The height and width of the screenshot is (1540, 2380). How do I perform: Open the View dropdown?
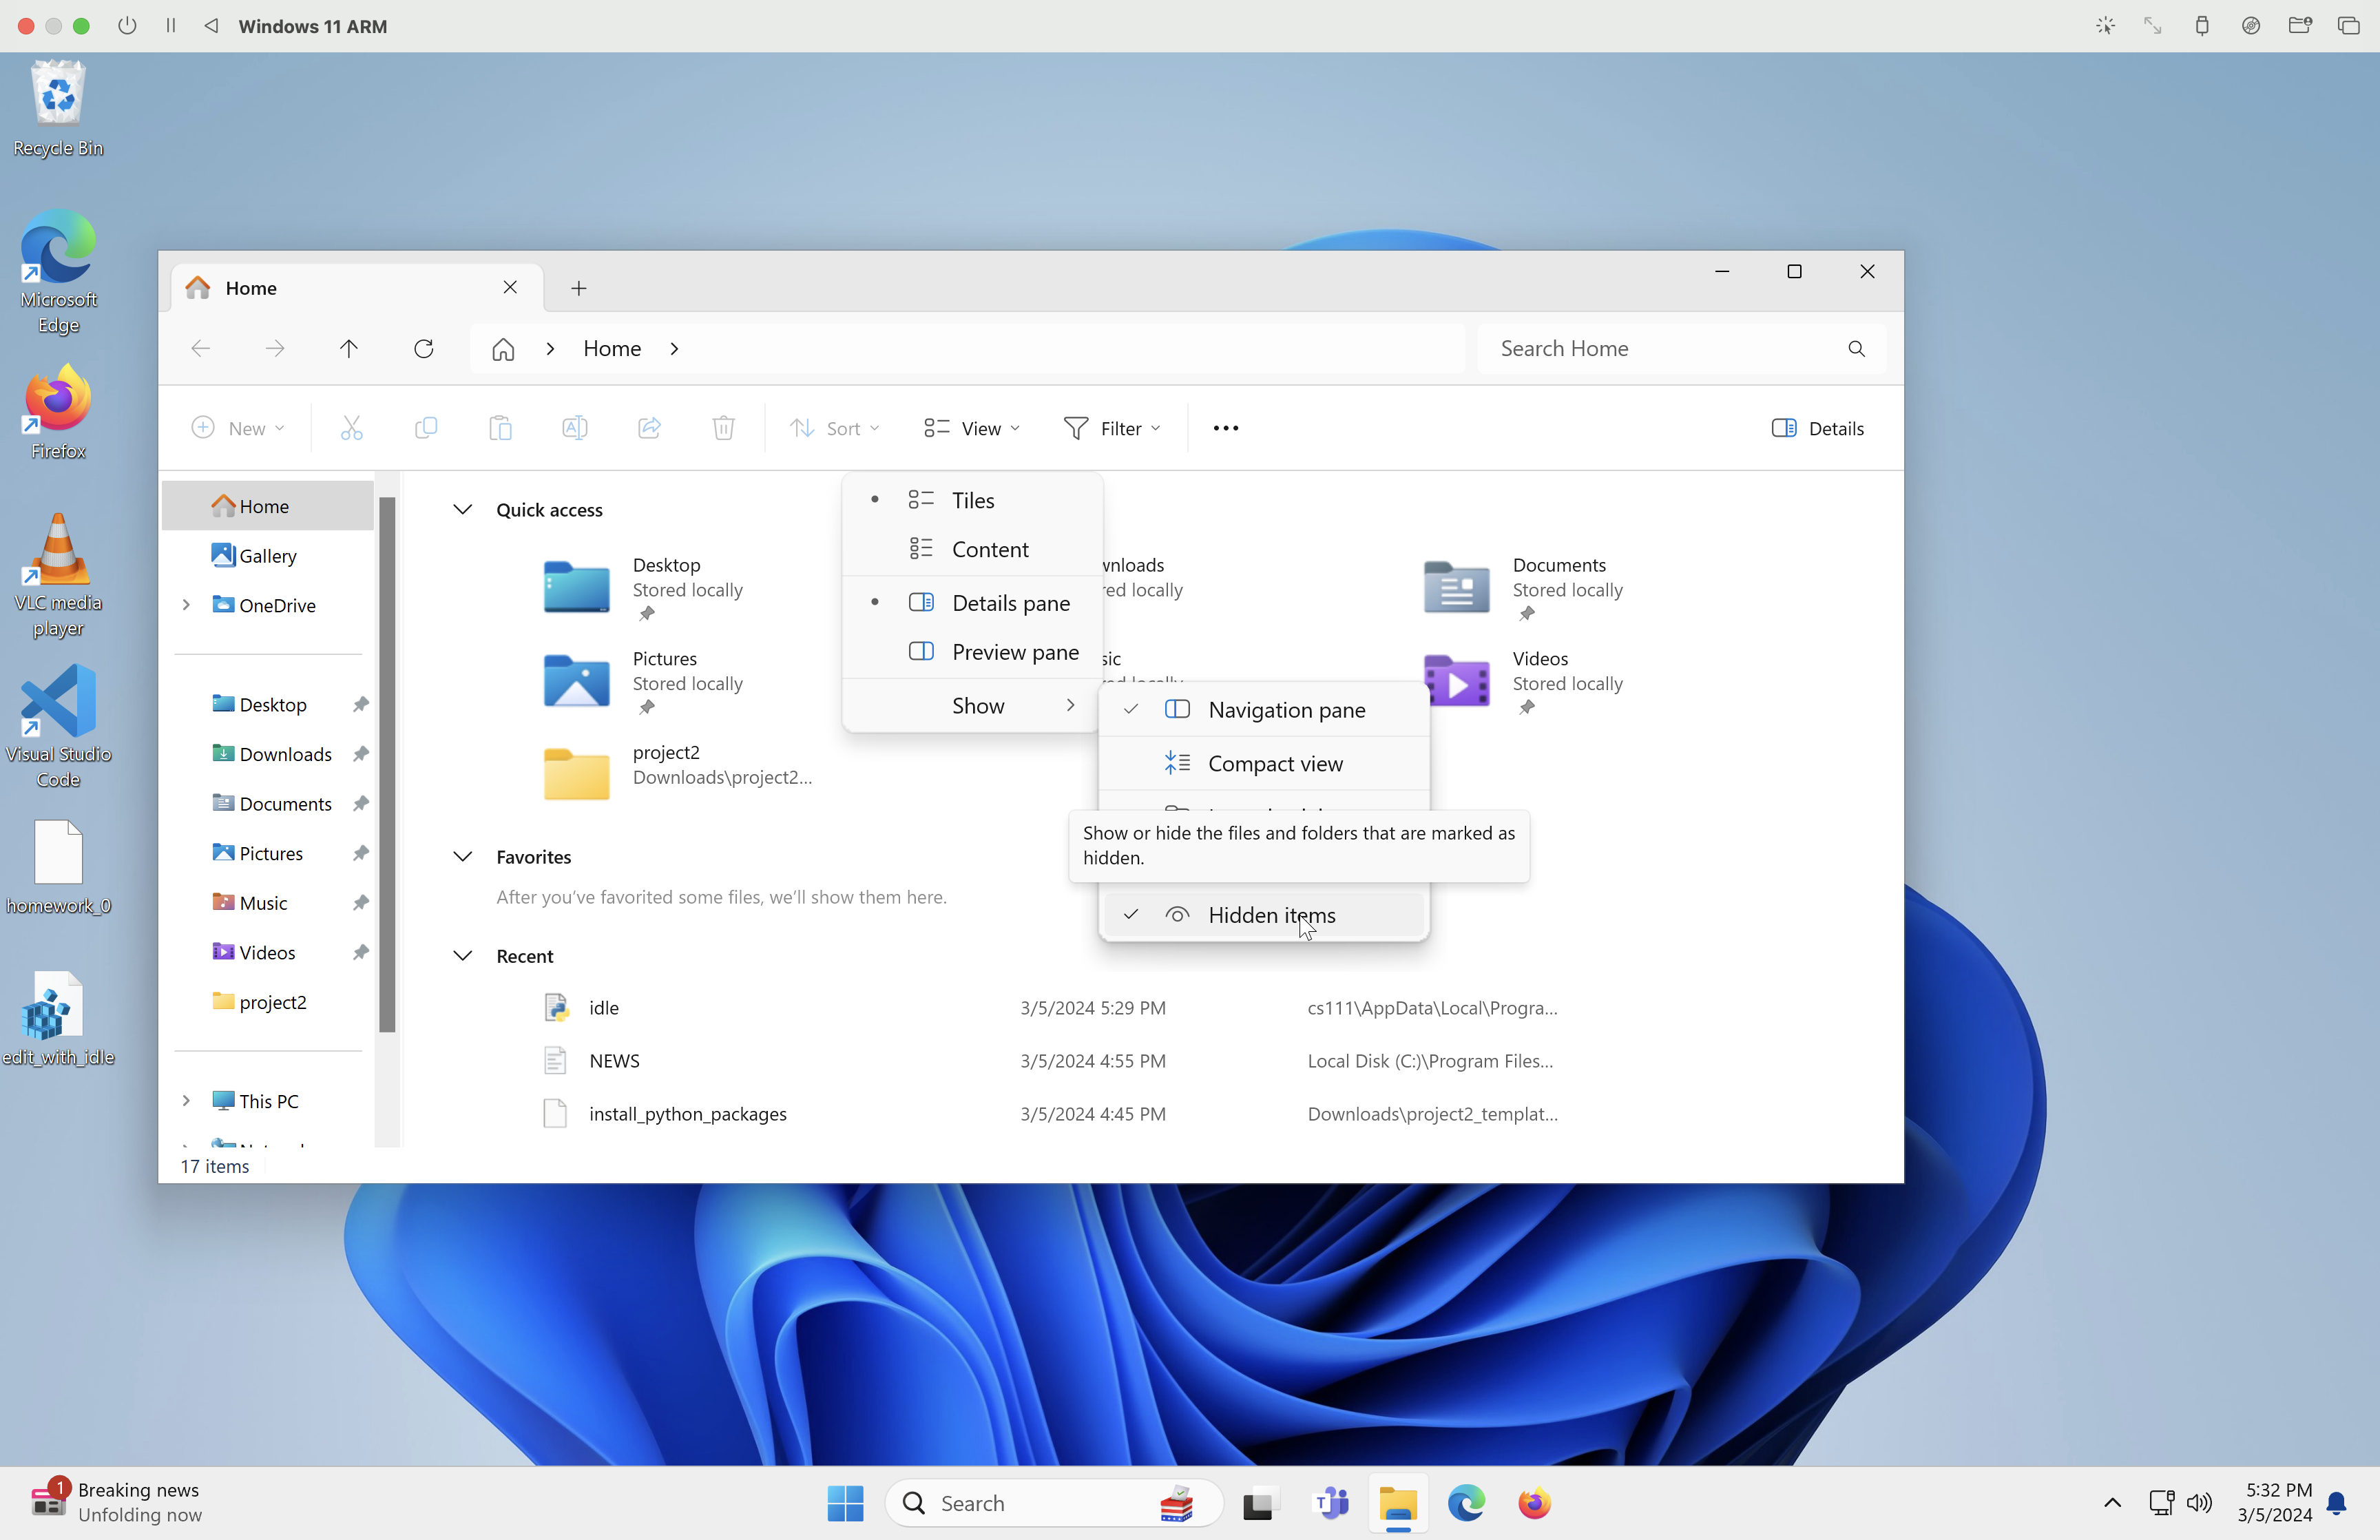pyautogui.click(x=972, y=428)
